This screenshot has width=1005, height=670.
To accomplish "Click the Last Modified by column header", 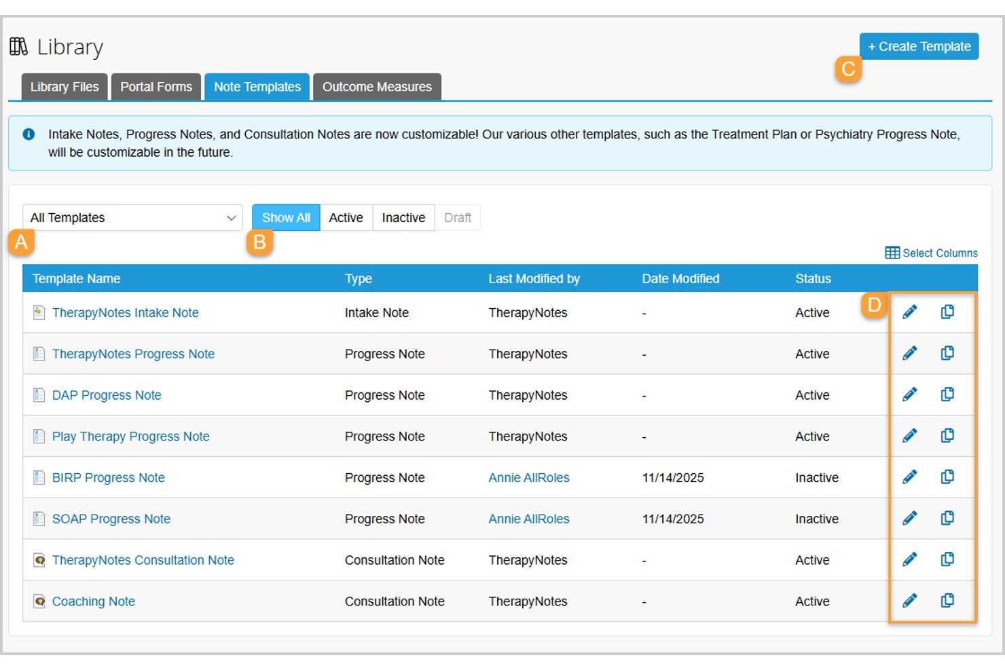I will 534,279.
